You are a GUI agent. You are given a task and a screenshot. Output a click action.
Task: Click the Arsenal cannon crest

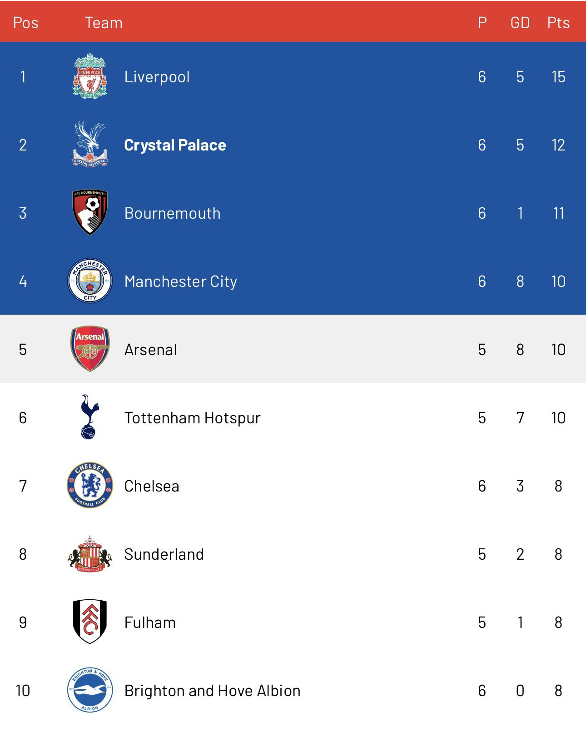(90, 349)
